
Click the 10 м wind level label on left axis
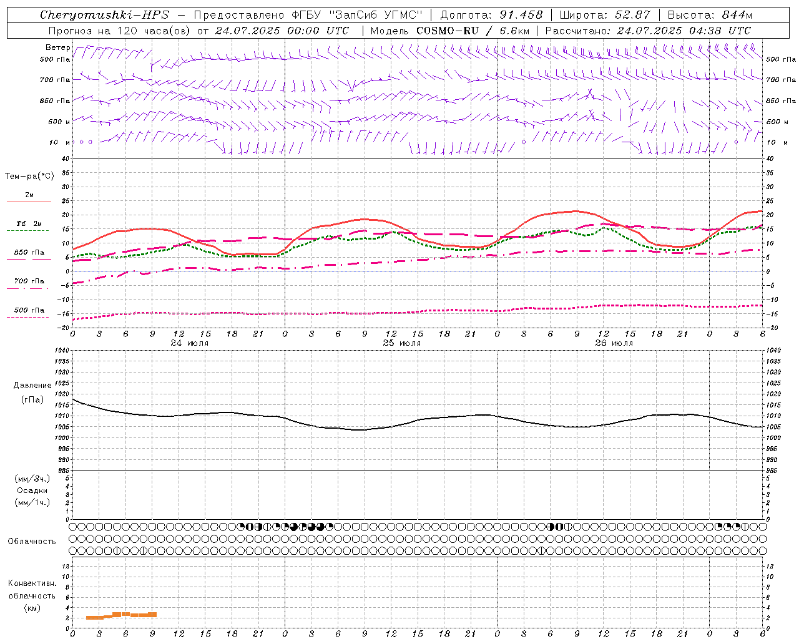tap(59, 142)
